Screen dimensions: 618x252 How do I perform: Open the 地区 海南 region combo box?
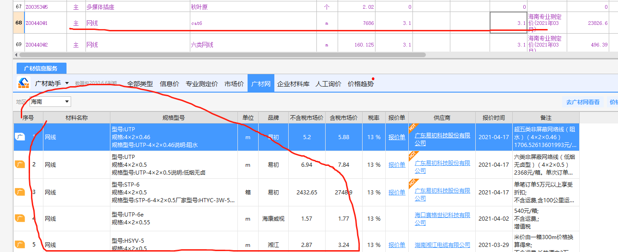(50, 101)
